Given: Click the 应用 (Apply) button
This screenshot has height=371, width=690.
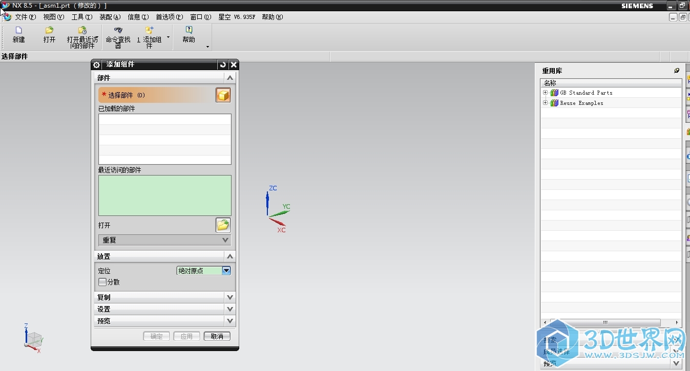Looking at the screenshot, I should click(186, 336).
